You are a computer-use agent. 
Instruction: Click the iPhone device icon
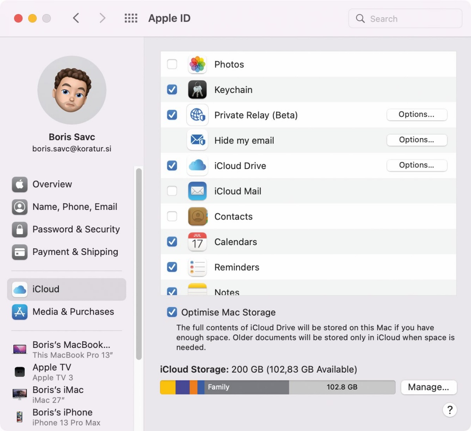[20, 416]
